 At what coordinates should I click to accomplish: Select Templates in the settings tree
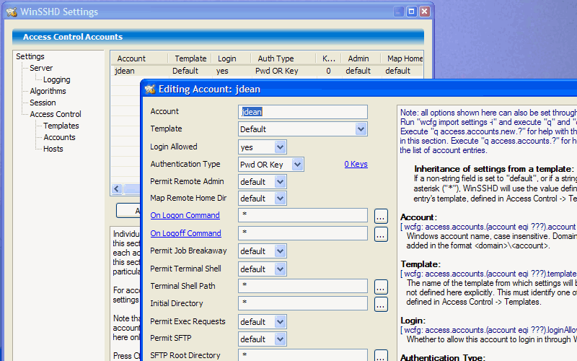(x=61, y=126)
